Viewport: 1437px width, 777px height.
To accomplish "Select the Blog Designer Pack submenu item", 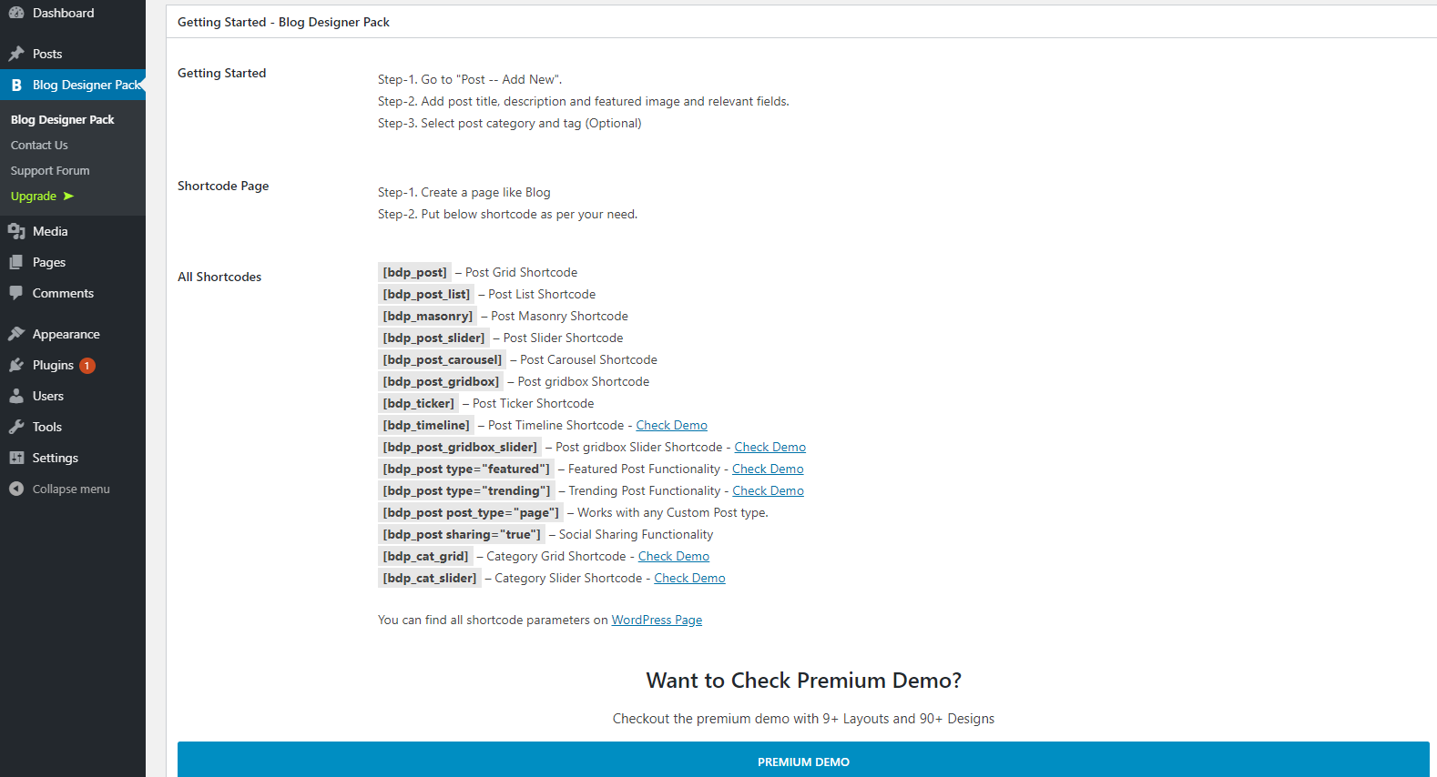I will click(x=62, y=119).
